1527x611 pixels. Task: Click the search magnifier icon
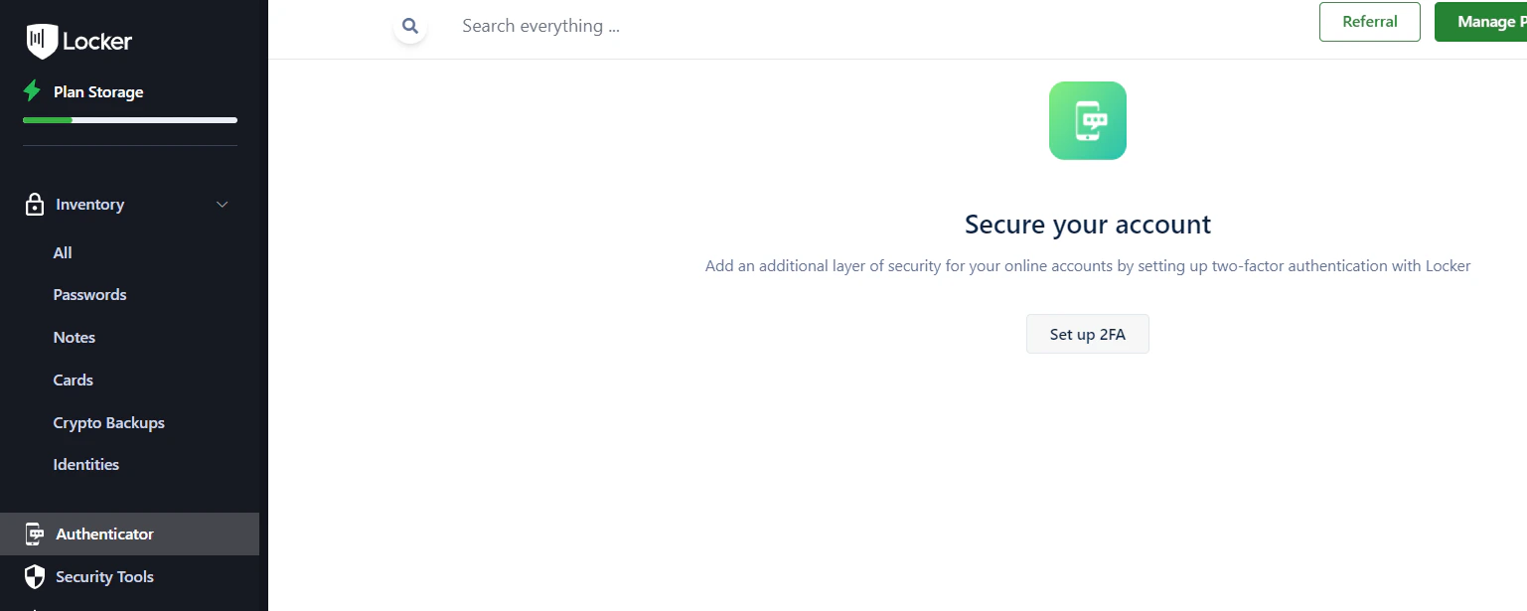coord(409,26)
